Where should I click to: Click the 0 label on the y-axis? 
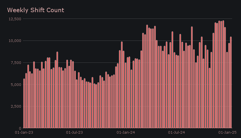[x=20, y=128]
